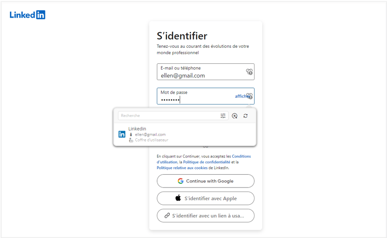This screenshot has width=387, height=238.
Task: Toggle password visibility with "afficher"
Action: click(x=241, y=96)
